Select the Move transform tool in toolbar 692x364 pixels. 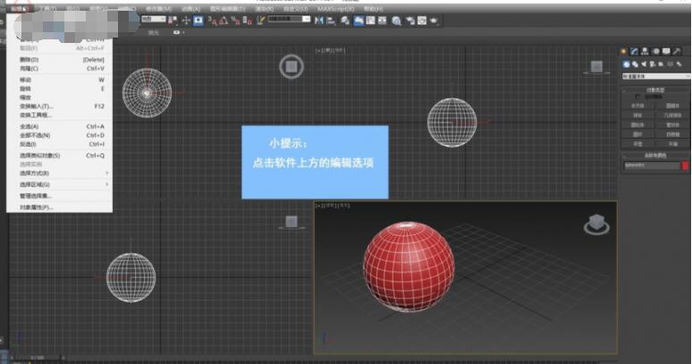pos(186,20)
